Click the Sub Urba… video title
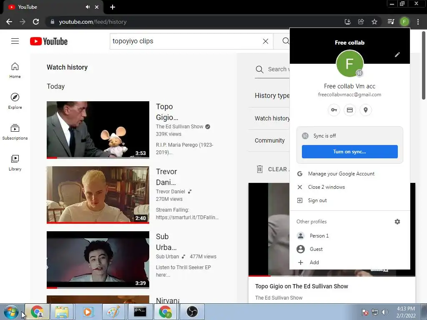 (166, 242)
